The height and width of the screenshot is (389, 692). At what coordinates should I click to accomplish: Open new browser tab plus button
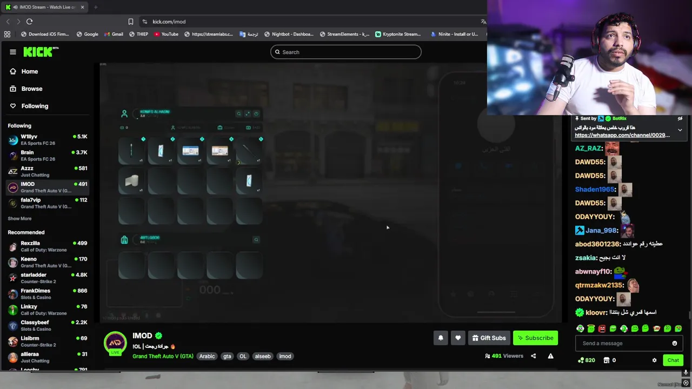point(95,7)
